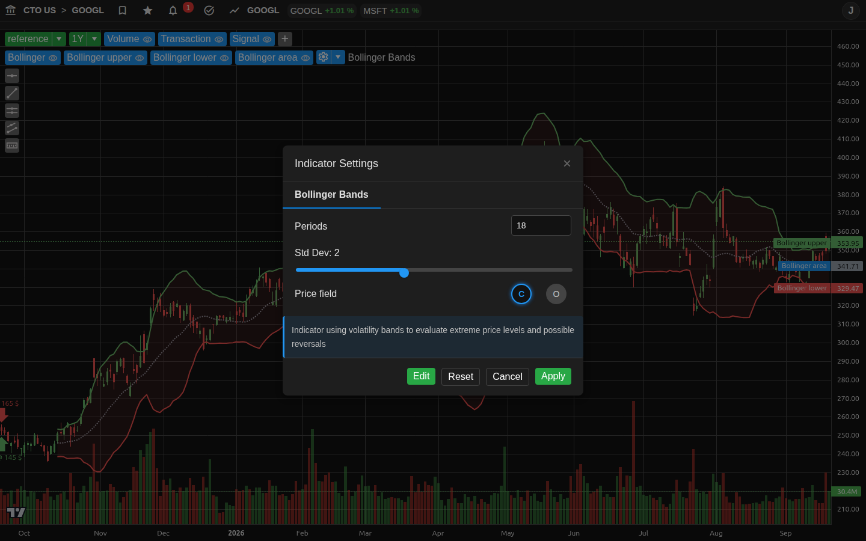Select the horizontal line drawing tool
Image resolution: width=866 pixels, height=541 pixels.
click(12, 76)
